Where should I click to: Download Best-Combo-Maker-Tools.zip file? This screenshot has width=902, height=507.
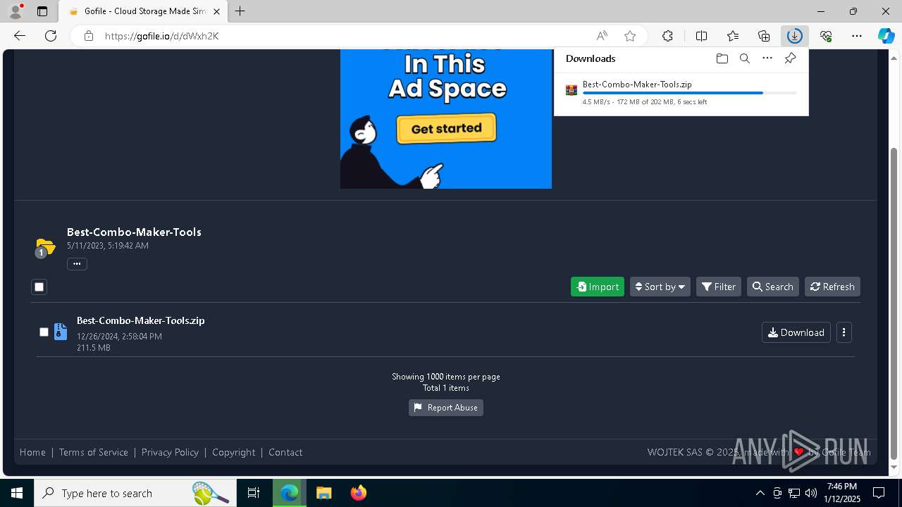pos(796,332)
